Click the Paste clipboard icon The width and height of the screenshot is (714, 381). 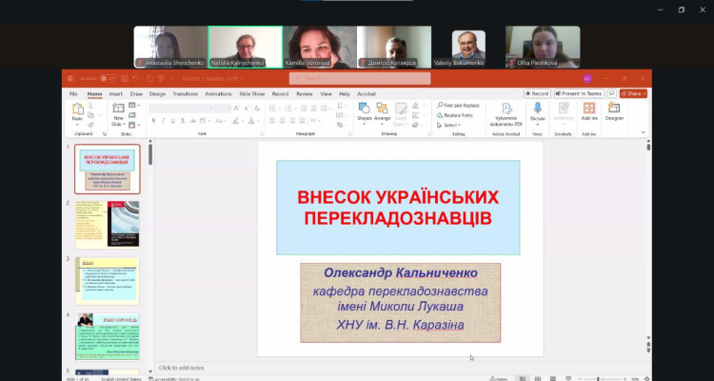[x=78, y=109]
